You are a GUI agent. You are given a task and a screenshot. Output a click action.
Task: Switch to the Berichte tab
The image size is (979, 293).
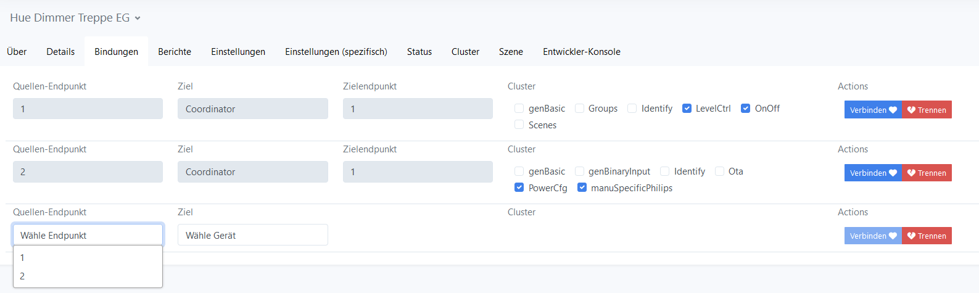click(175, 52)
